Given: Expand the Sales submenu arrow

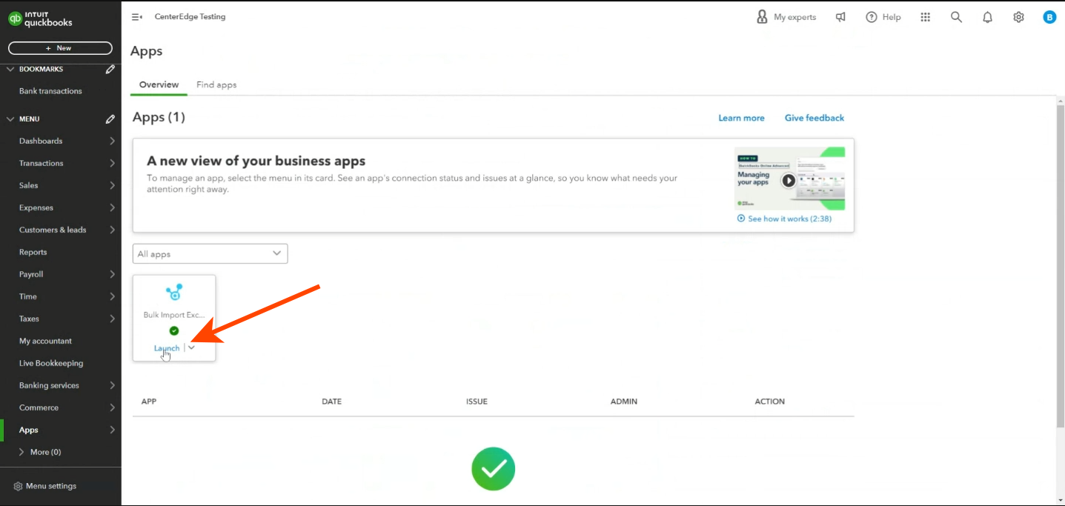Looking at the screenshot, I should (x=112, y=185).
